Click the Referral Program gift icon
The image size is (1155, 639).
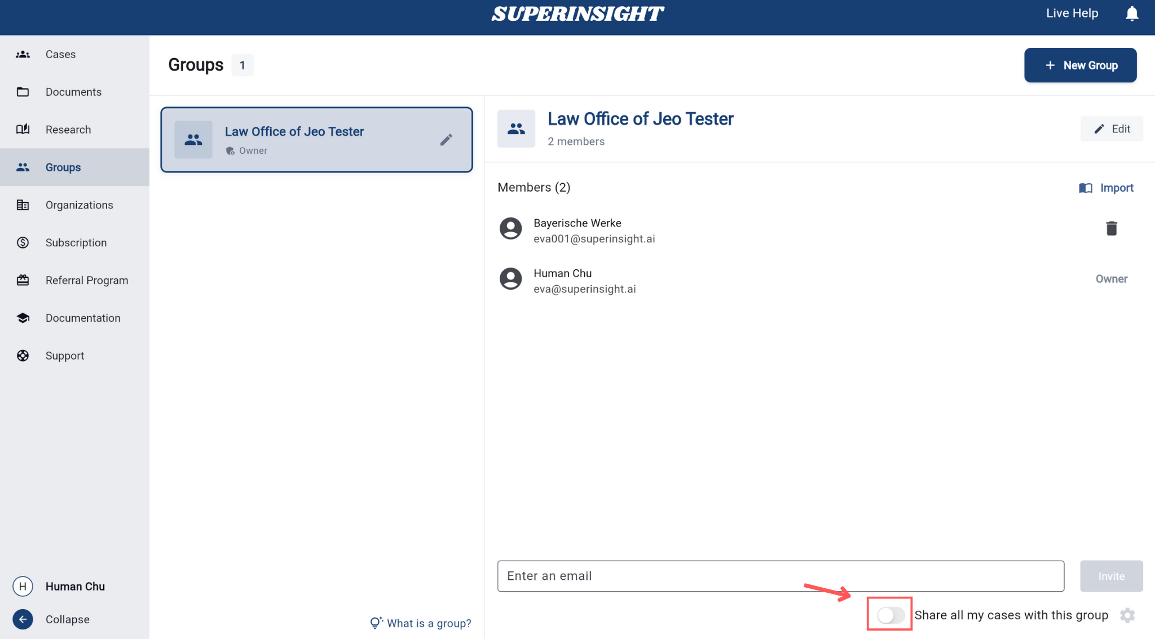click(23, 280)
